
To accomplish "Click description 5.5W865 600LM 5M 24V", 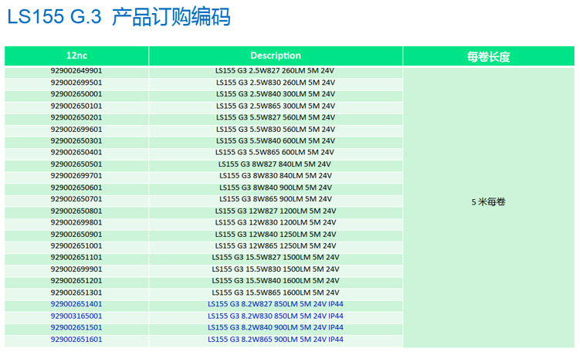I will tap(276, 152).
